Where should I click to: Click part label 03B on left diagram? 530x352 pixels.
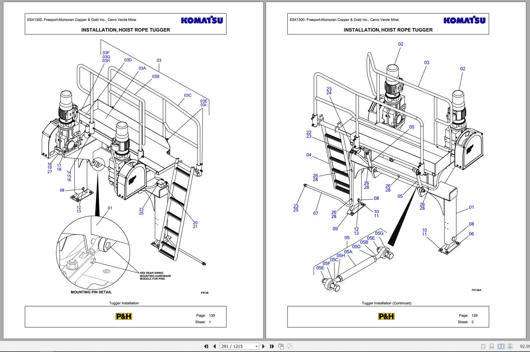pyautogui.click(x=156, y=76)
